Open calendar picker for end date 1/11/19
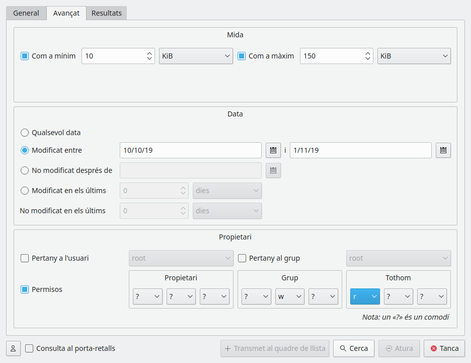471x363 pixels. [x=443, y=150]
